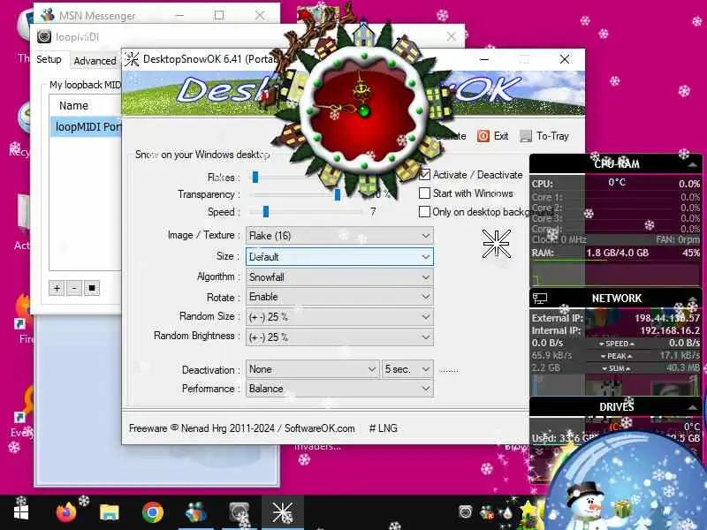Launch Google Chrome from the taskbar
The height and width of the screenshot is (530, 707).
tap(152, 512)
